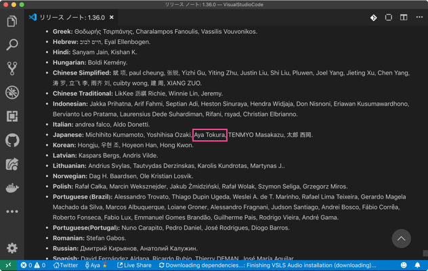Screen dimensions: 428x271
Task: Open the notifications bell
Action: coord(417,265)
